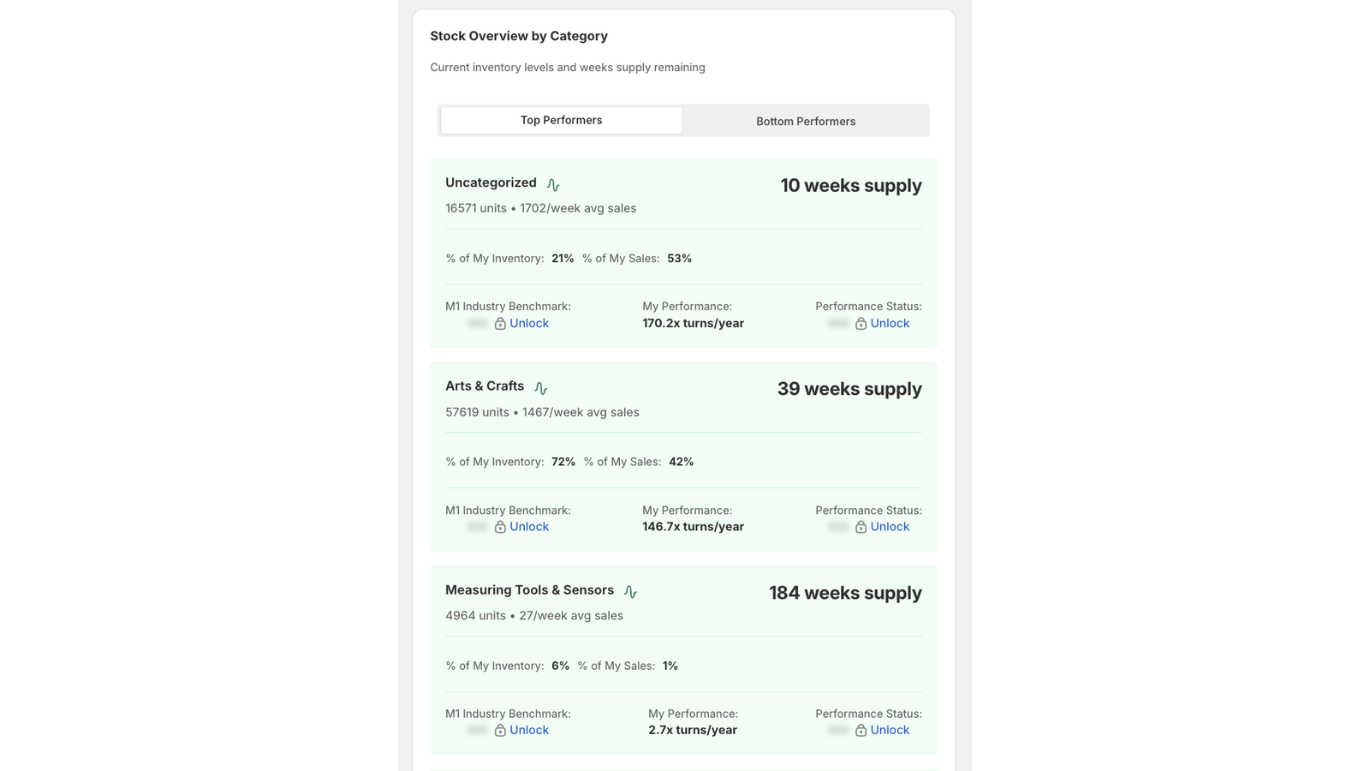Click the Arts & Crafts trend sparkline icon

pos(541,387)
